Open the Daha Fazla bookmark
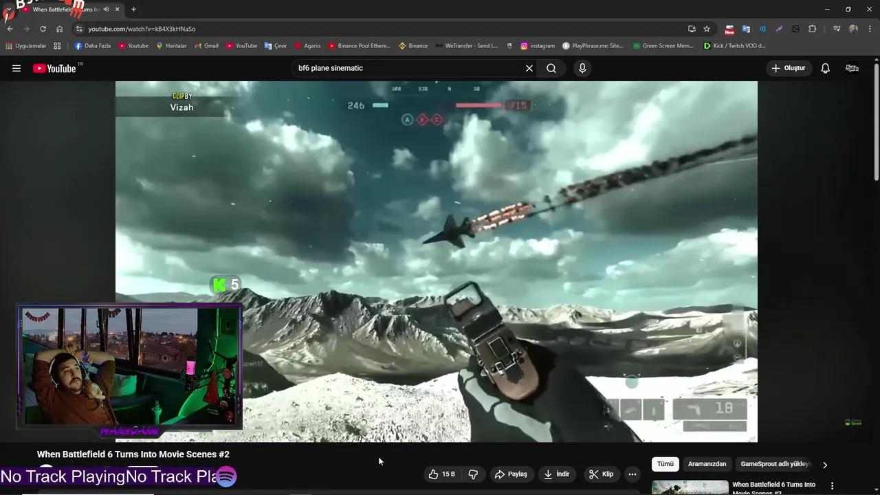 93,46
